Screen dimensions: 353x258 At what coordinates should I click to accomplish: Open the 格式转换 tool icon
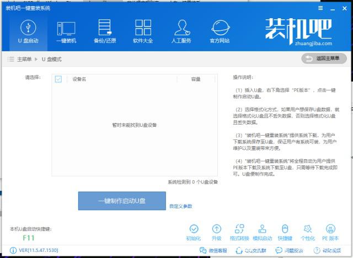[x=239, y=232]
